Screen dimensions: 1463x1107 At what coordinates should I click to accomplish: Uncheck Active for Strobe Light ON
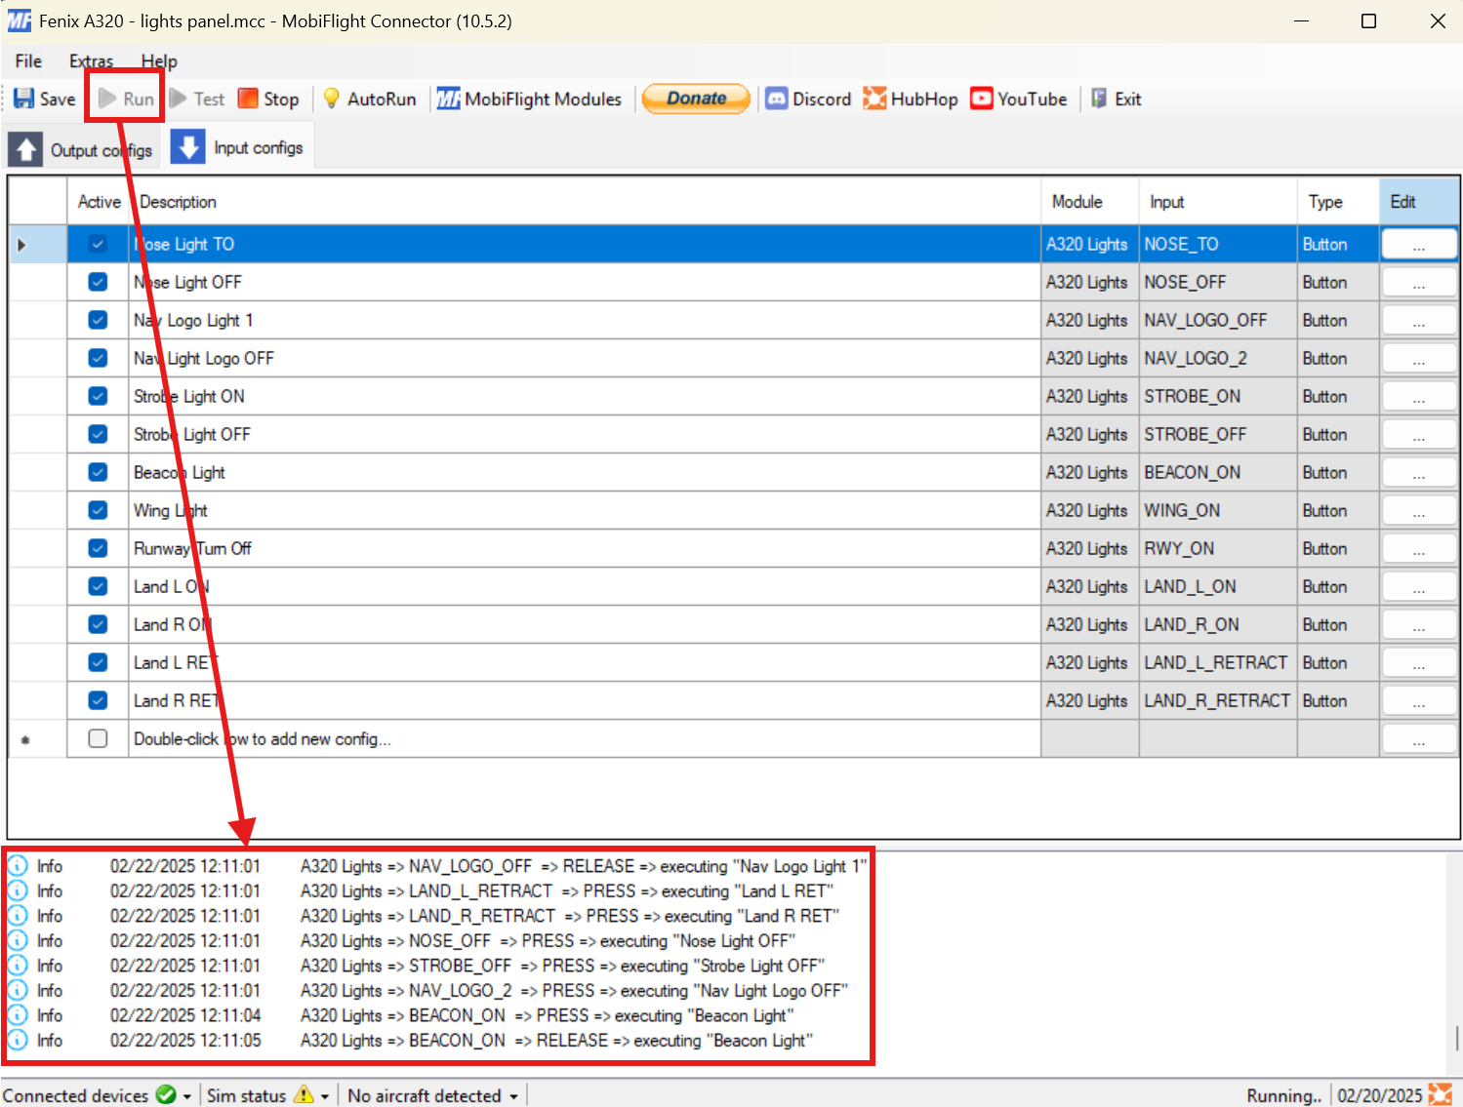tap(98, 396)
